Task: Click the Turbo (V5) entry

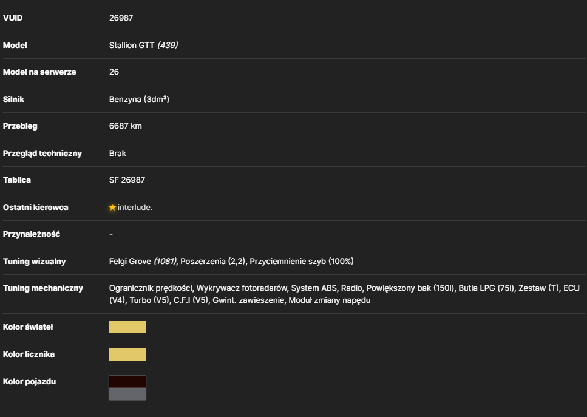Action: pos(149,300)
